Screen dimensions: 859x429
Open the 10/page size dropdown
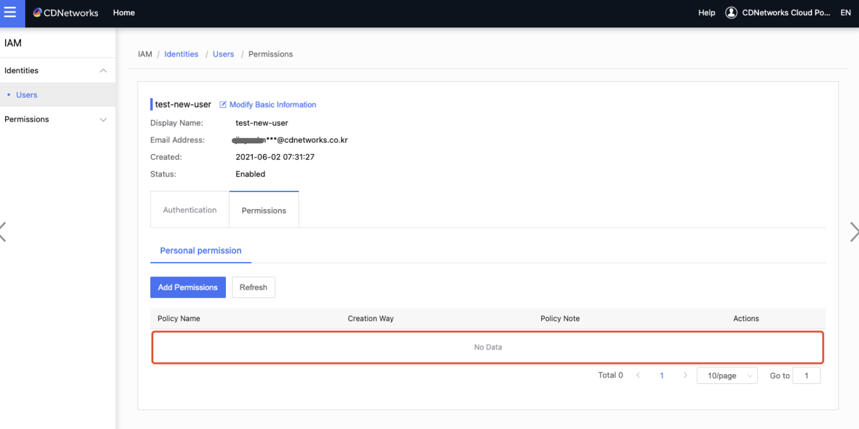click(727, 375)
